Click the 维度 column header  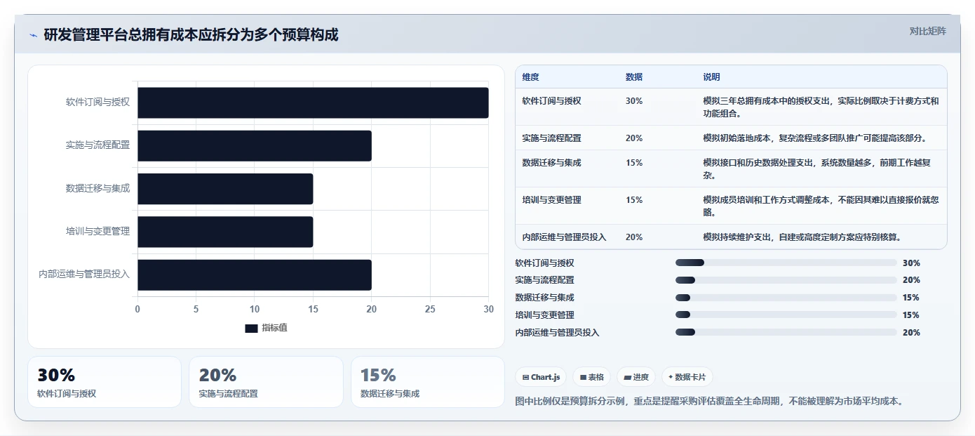pyautogui.click(x=530, y=77)
